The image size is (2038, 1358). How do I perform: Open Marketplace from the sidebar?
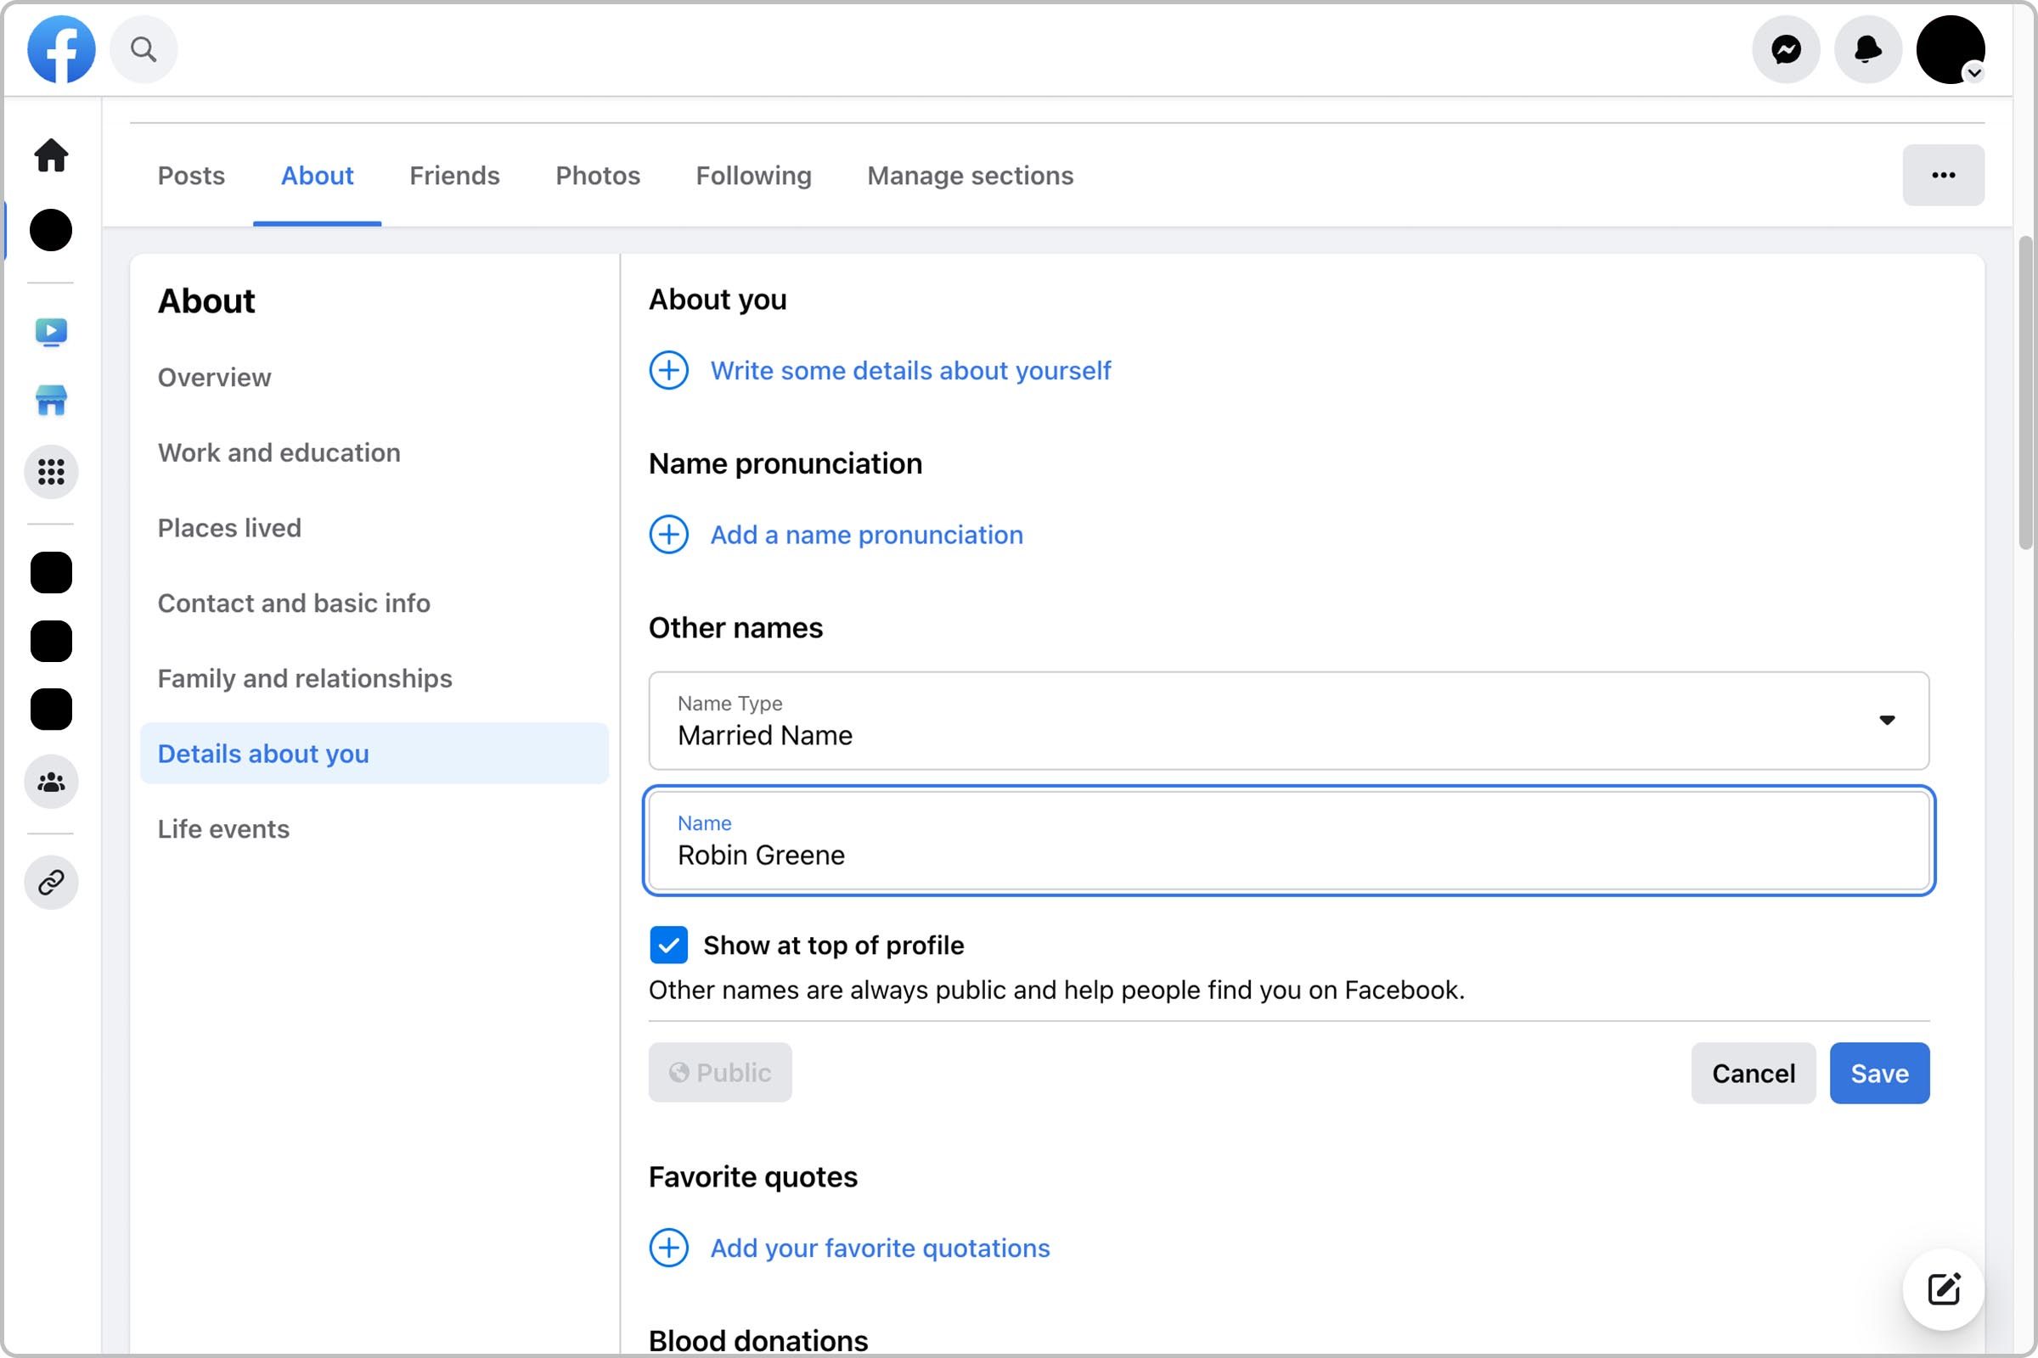pyautogui.click(x=51, y=401)
